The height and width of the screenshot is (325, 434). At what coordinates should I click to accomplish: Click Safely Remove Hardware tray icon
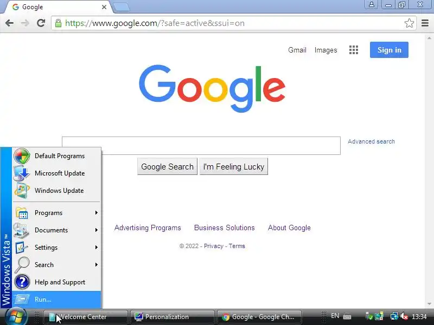[x=369, y=316]
